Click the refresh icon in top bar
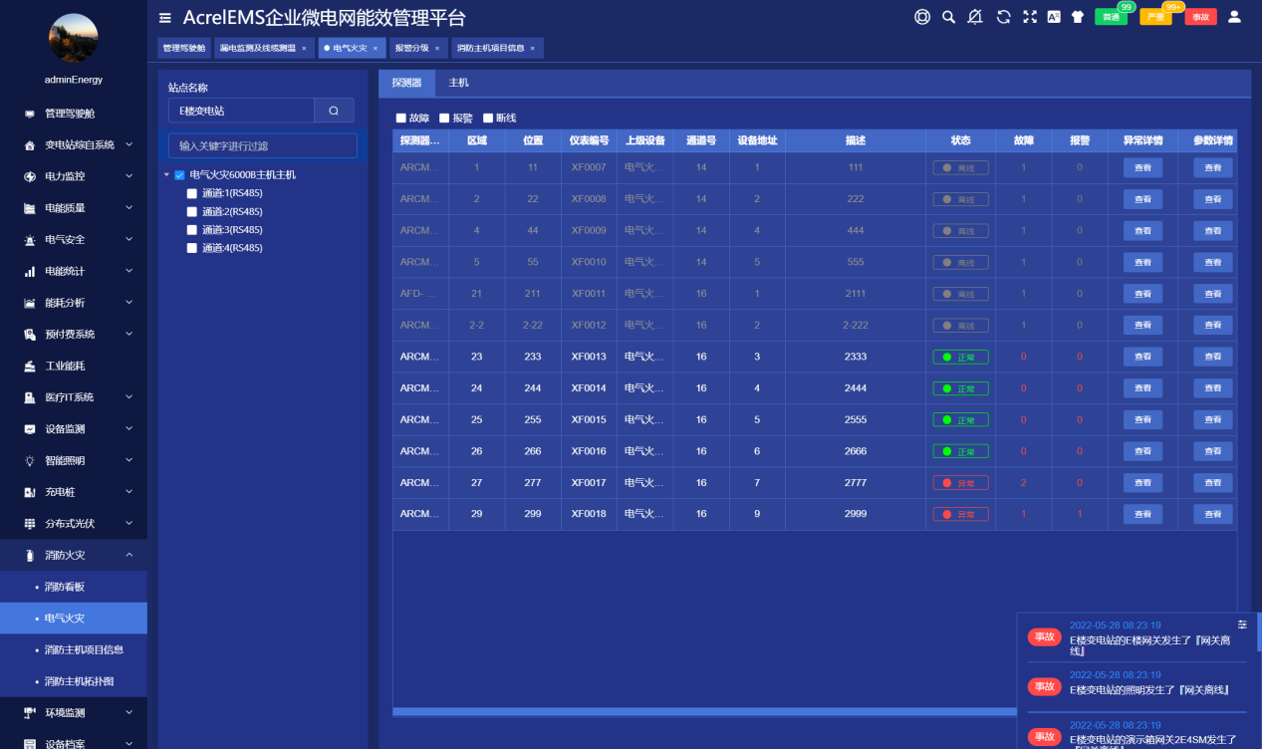 (1003, 17)
